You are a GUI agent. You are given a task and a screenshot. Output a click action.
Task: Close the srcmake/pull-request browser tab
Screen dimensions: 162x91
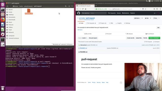pyautogui.click(x=93, y=6)
